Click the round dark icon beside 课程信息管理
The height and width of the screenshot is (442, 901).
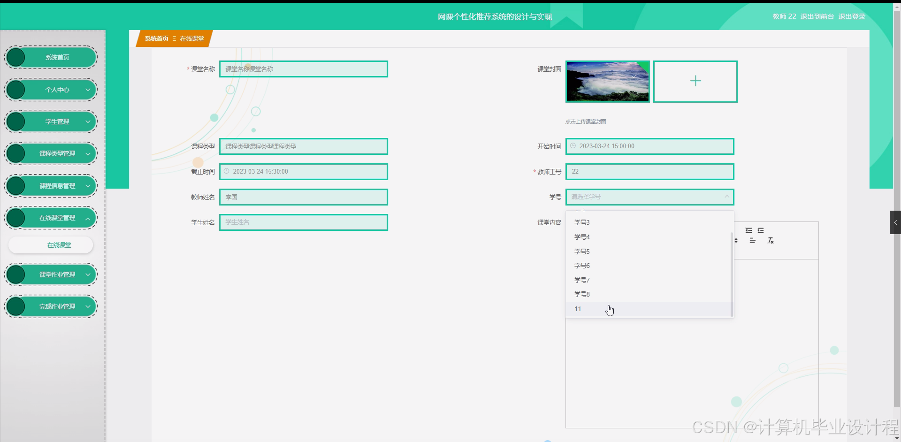point(16,186)
